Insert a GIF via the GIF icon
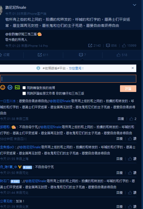Image resolution: width=143 pixels, height=209 pixels. pyautogui.click(x=10, y=88)
